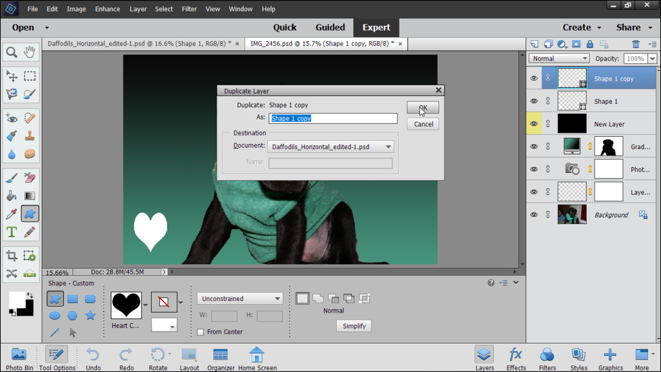The image size is (661, 372).
Task: Click the Effects fx panel icon
Action: (516, 357)
